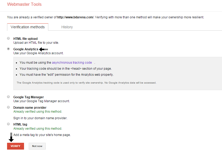The width and height of the screenshot is (222, 153).
Task: Click the tracking code ownership note text
Action: click(x=86, y=83)
